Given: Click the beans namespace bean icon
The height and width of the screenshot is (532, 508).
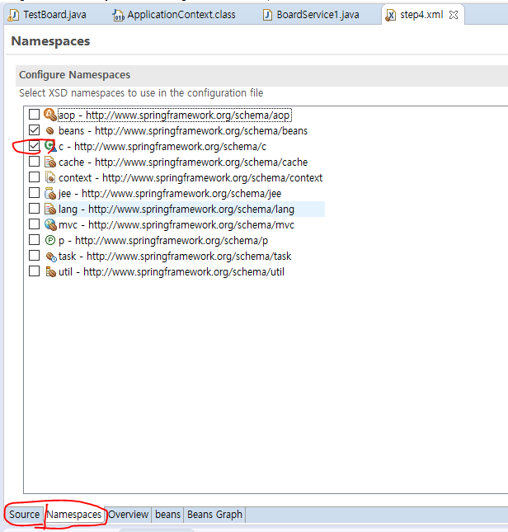Looking at the screenshot, I should tap(49, 130).
